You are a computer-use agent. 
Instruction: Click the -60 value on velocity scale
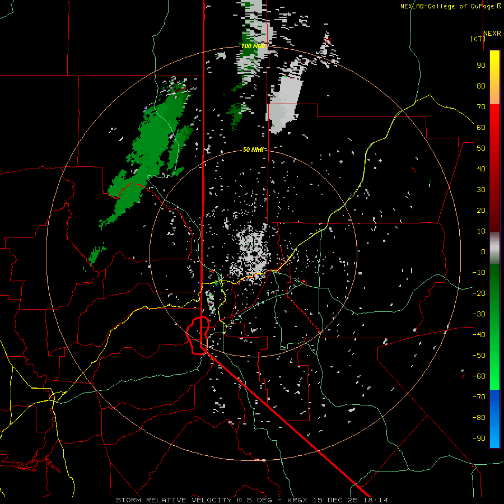479,376
